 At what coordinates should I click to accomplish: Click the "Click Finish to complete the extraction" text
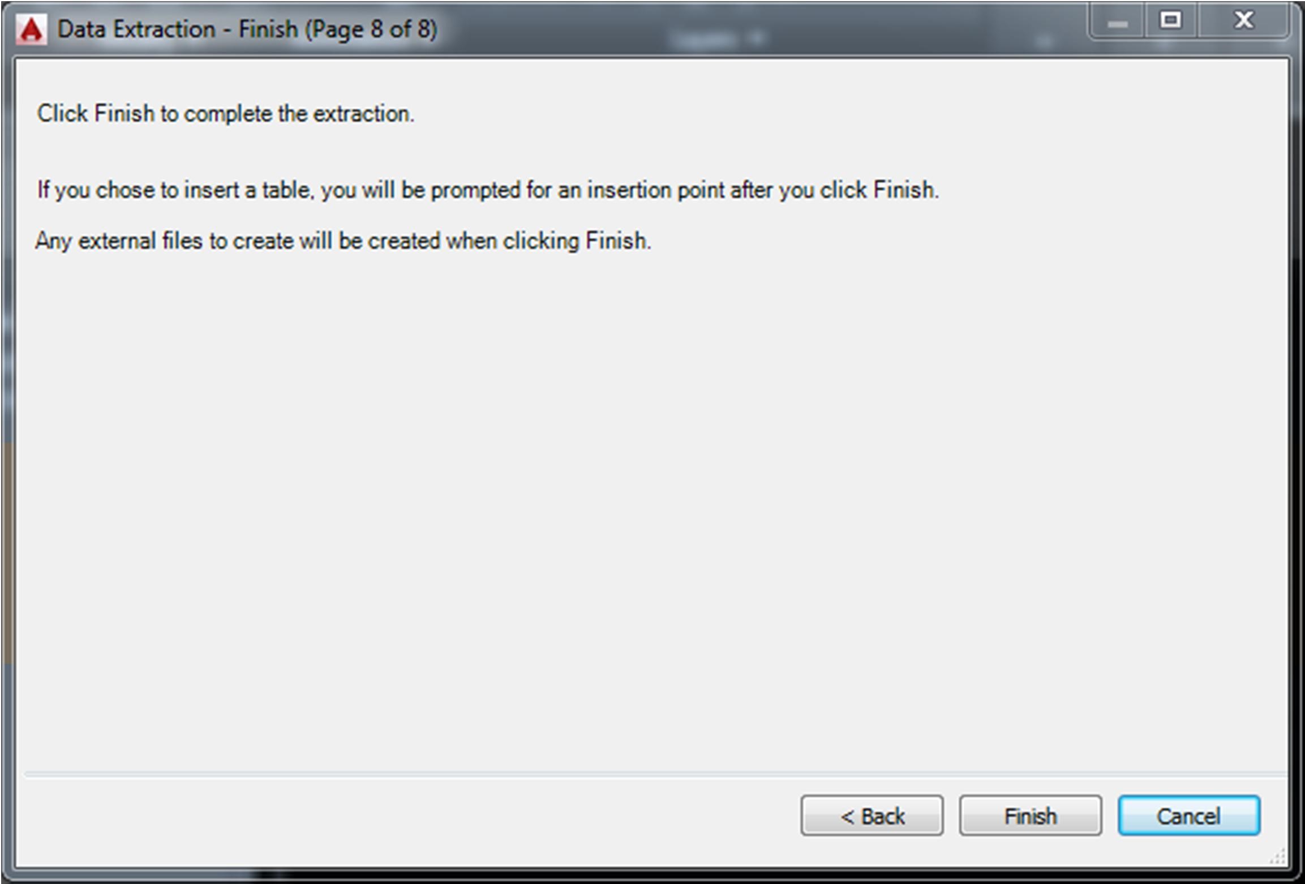coord(226,114)
